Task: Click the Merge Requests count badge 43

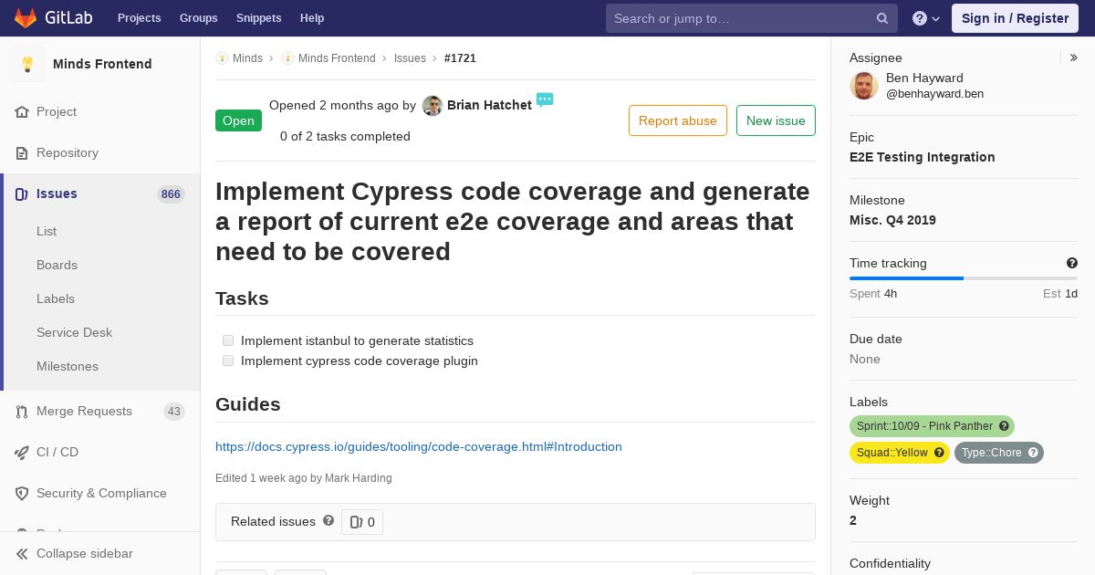Action: [x=173, y=412]
